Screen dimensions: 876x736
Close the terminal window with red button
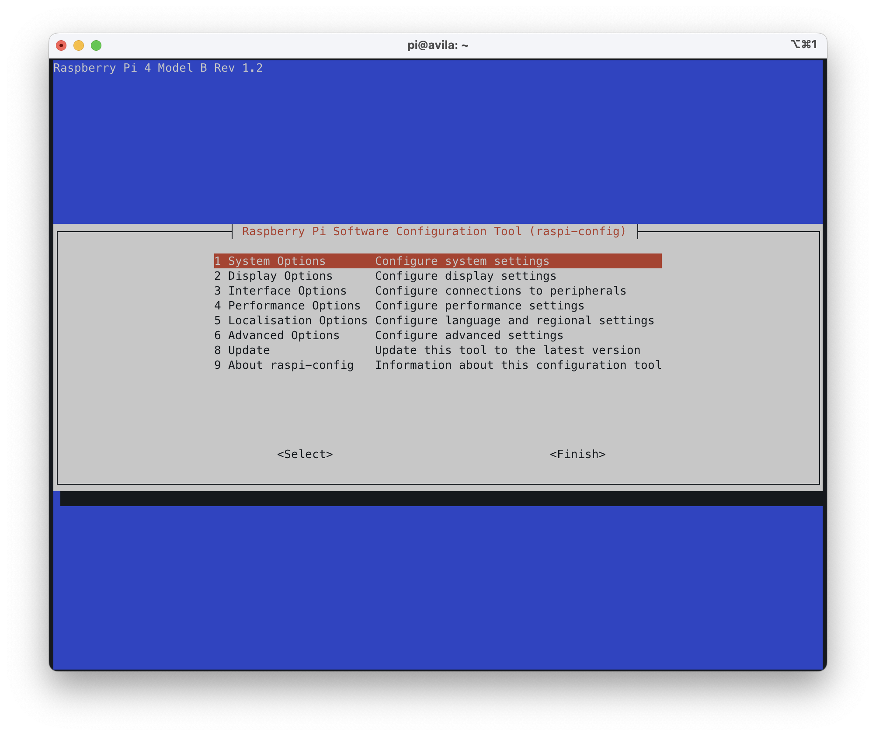(x=61, y=45)
